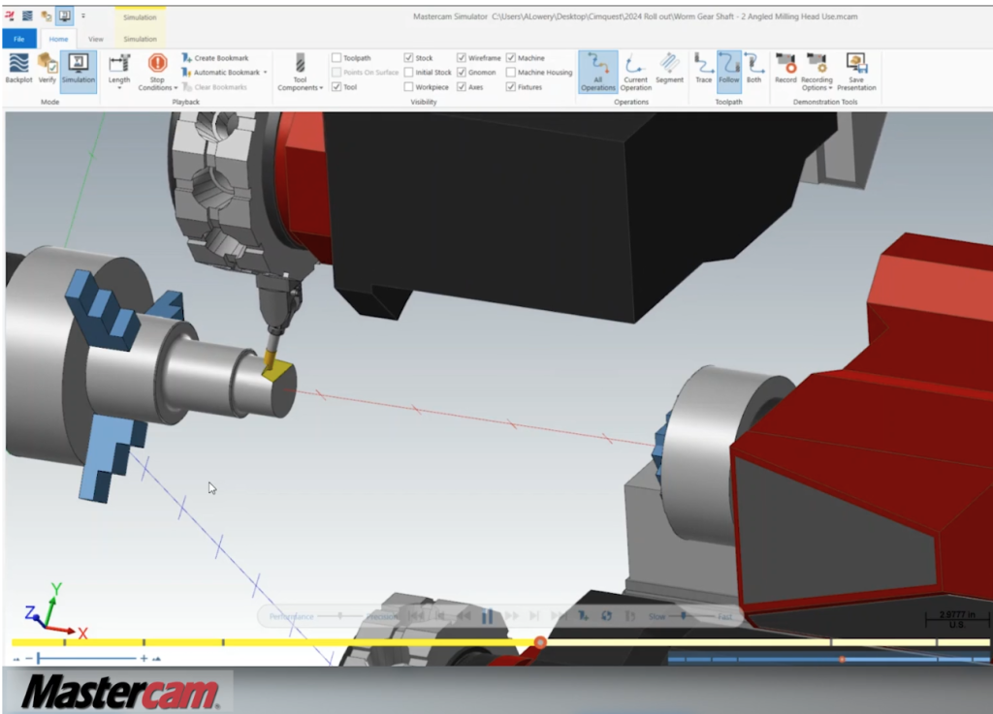Viewport: 993px width, 714px height.
Task: Rewind the simulation backward
Action: pos(464,616)
